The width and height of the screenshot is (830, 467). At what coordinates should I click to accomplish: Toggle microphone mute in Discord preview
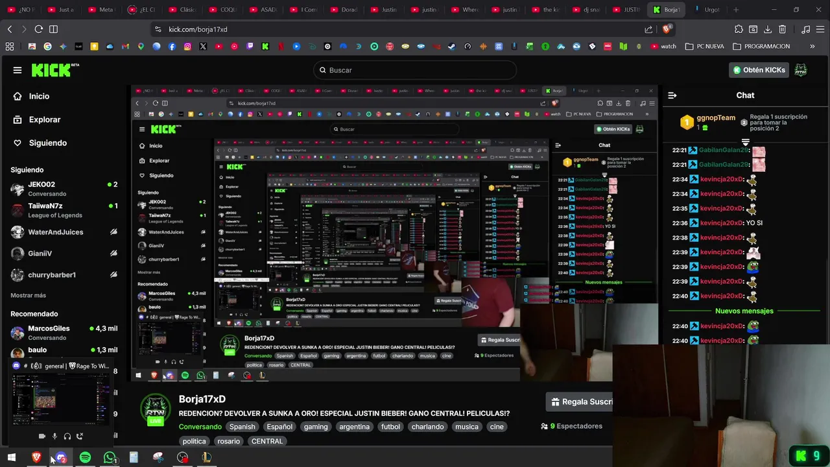(x=54, y=437)
